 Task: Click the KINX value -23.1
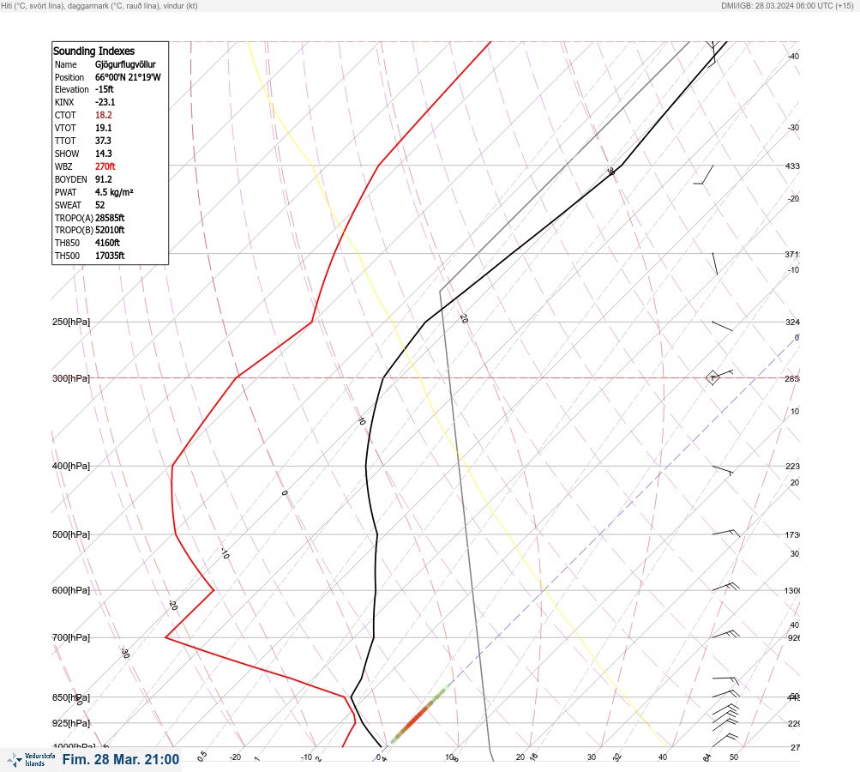105,102
